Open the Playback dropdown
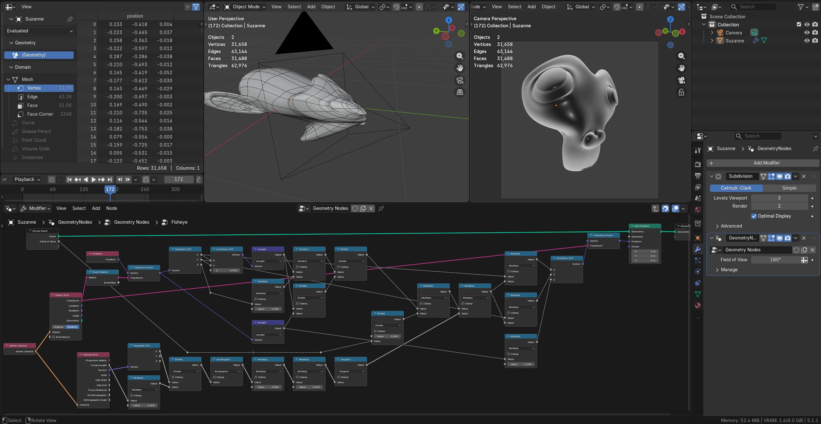Screen dimensions: 821x424 pyautogui.click(x=27, y=179)
